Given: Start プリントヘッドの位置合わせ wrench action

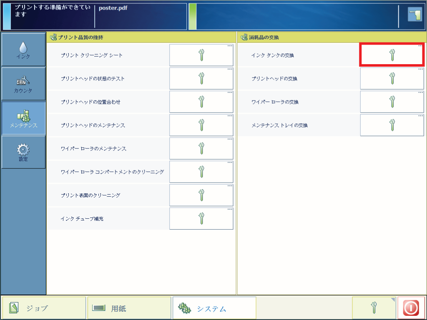Looking at the screenshot, I should tap(201, 102).
